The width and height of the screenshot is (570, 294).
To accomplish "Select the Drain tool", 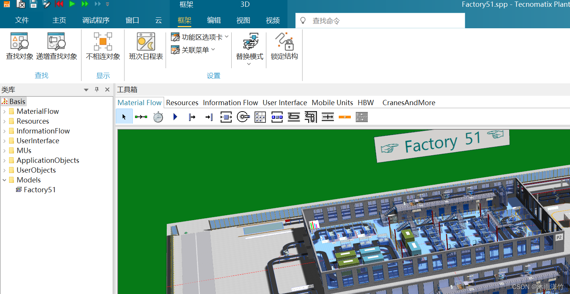I will tap(209, 117).
